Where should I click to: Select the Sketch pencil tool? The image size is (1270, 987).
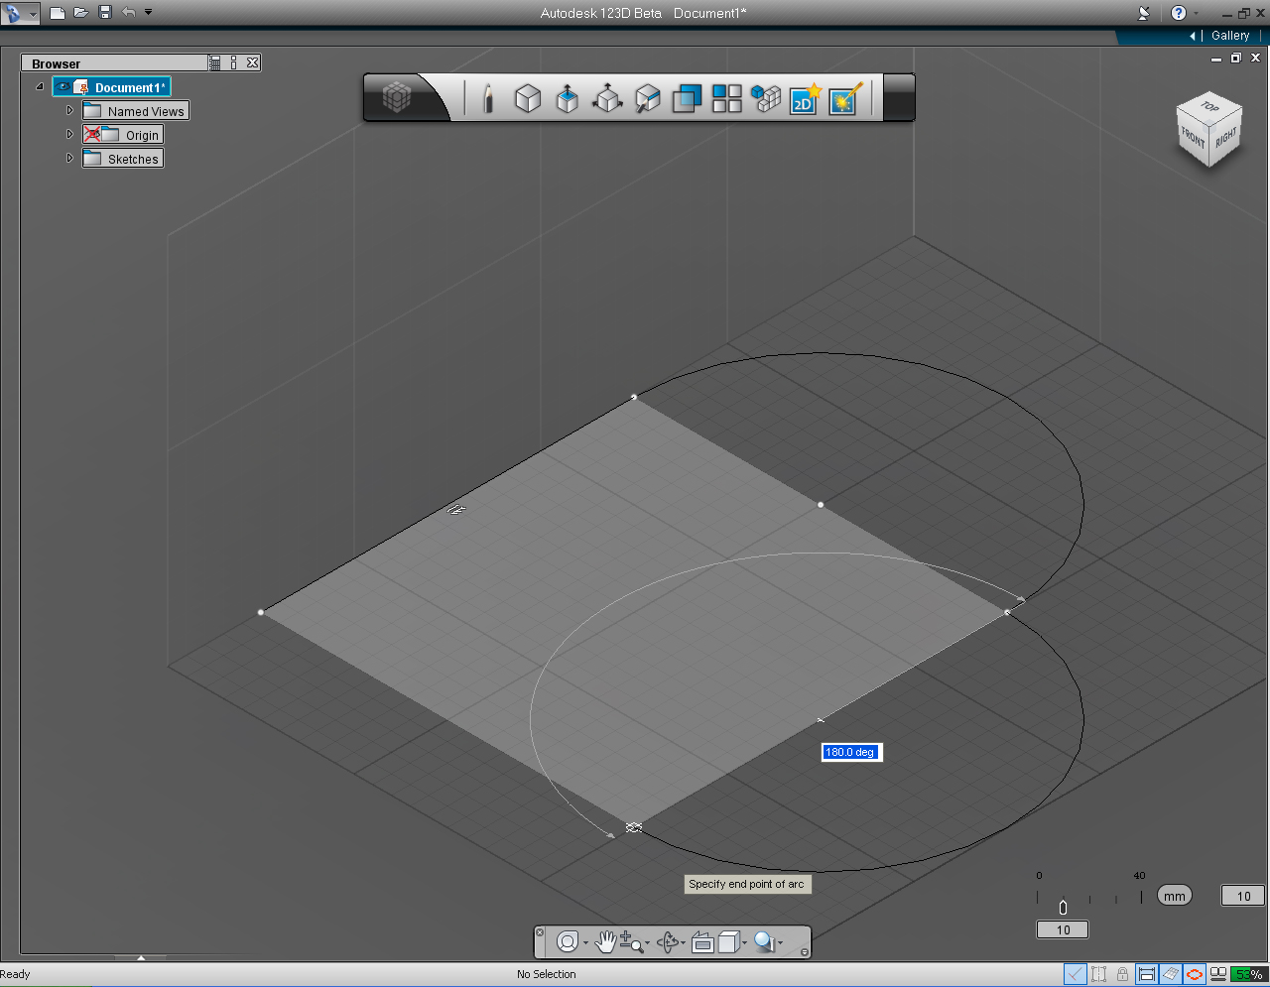tap(487, 98)
